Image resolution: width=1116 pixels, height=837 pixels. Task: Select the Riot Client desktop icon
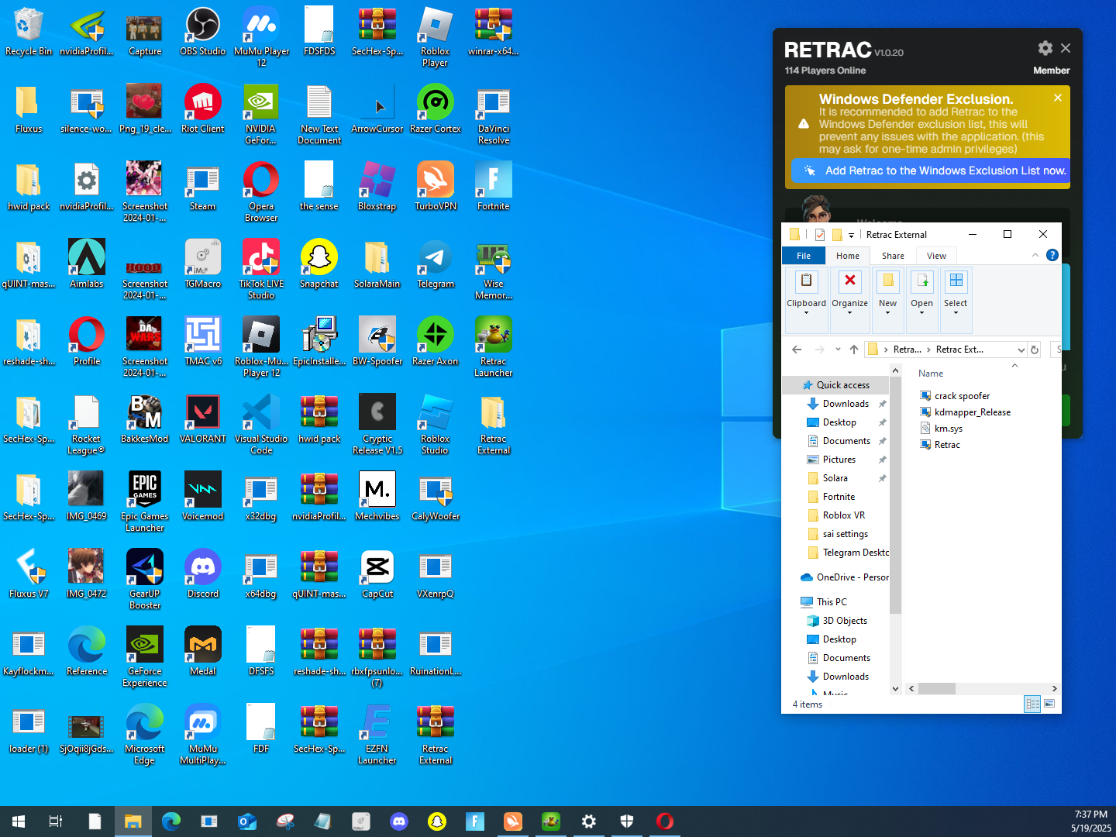[x=203, y=110]
